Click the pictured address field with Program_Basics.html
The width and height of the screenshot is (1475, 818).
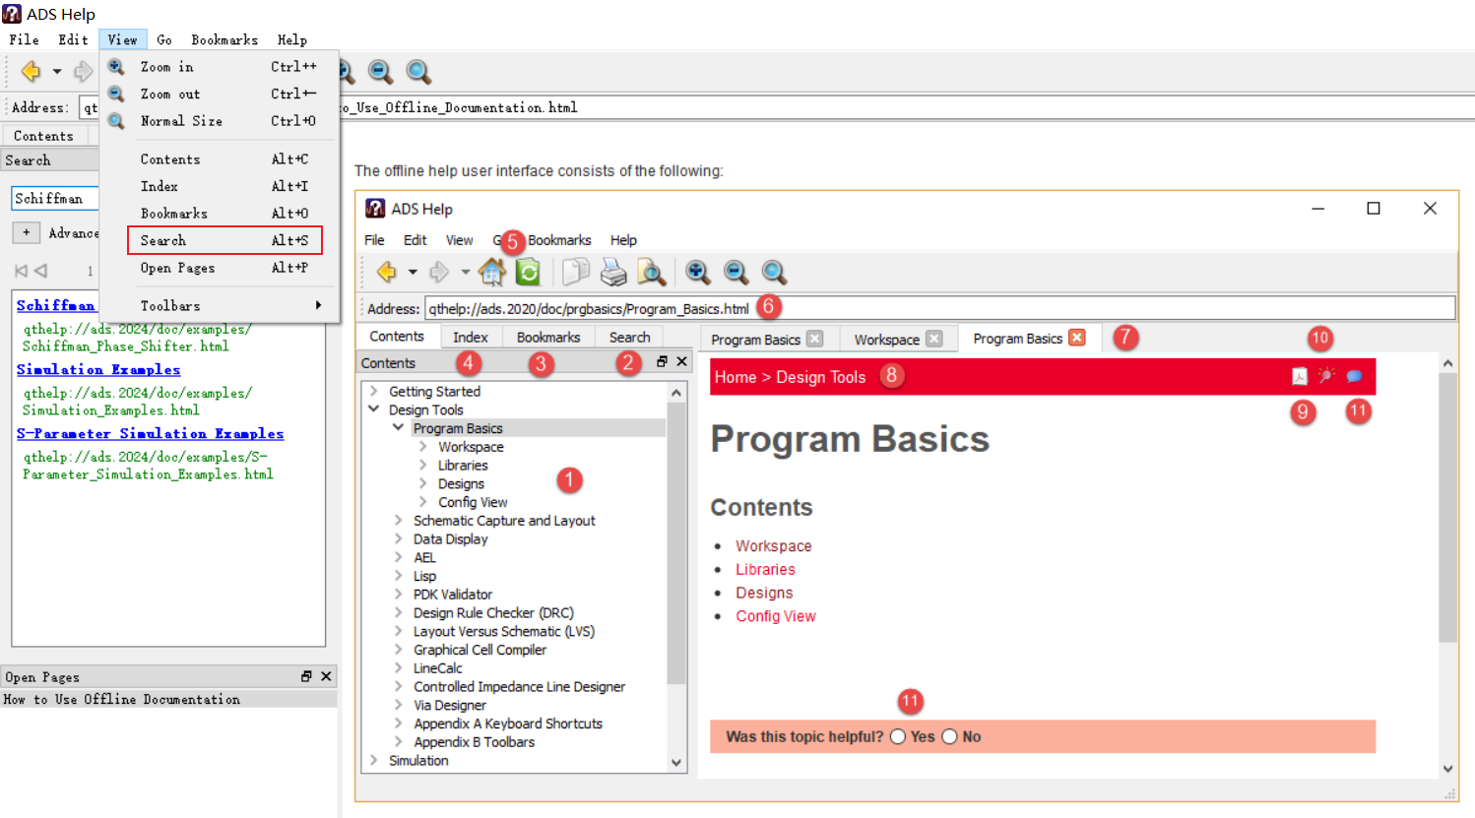(x=939, y=308)
